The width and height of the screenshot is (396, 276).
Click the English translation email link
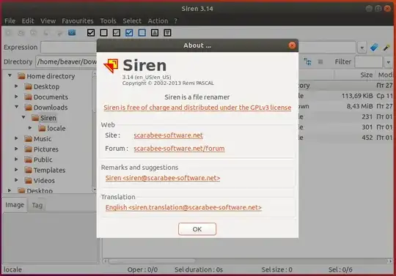pyautogui.click(x=183, y=207)
